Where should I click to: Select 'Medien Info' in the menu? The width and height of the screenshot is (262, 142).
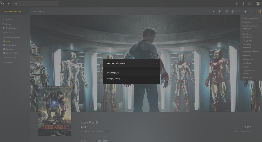tap(247, 78)
